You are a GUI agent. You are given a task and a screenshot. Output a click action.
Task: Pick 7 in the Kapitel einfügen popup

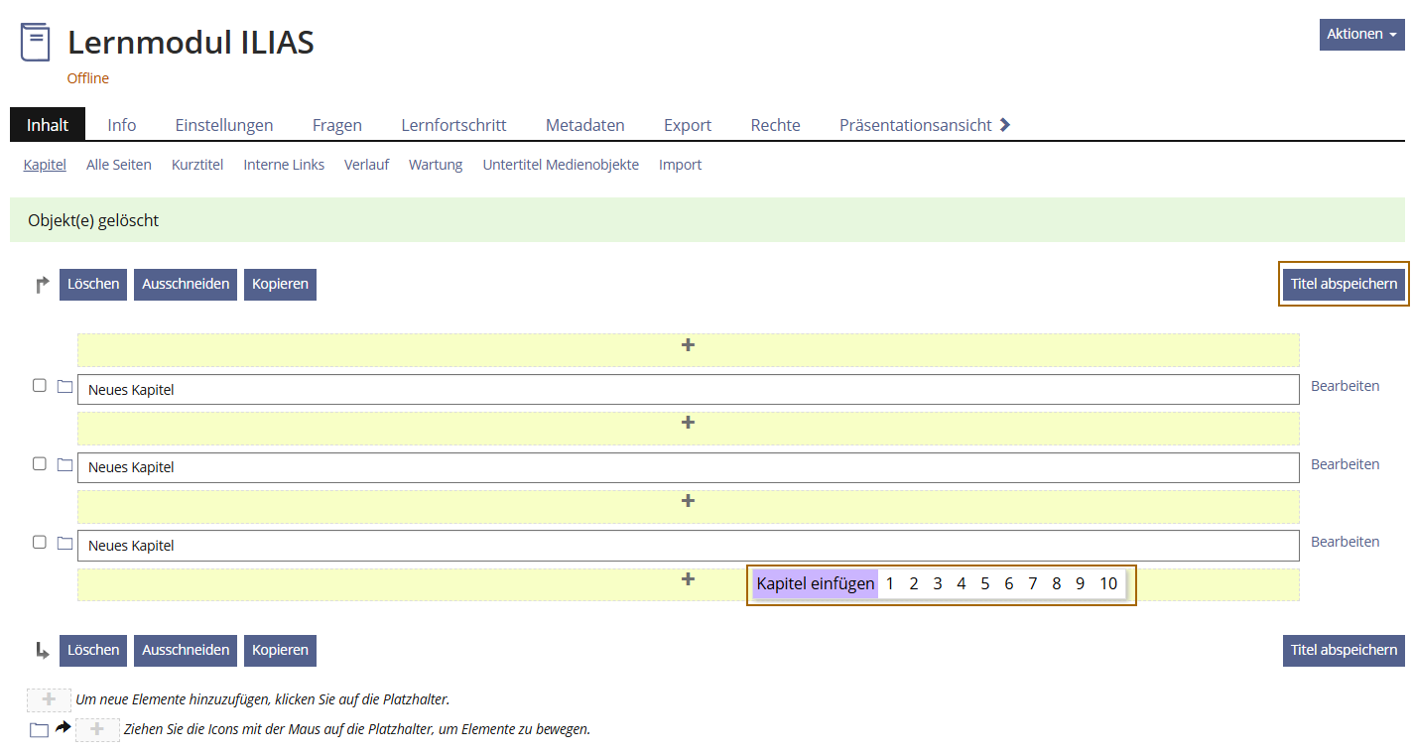[1033, 583]
